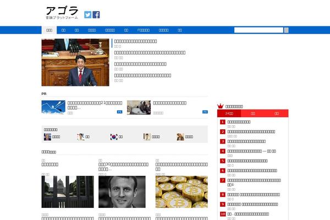This screenshot has width=330, height=220.
Task: Click the PR badge on the chart-arrow card
Action: [119, 112]
